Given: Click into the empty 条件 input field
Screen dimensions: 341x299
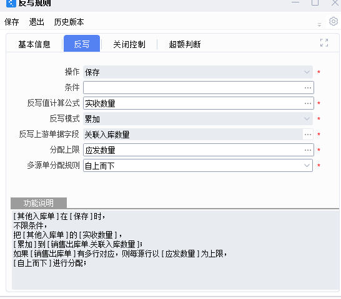Looking at the screenshot, I should click(x=193, y=88).
